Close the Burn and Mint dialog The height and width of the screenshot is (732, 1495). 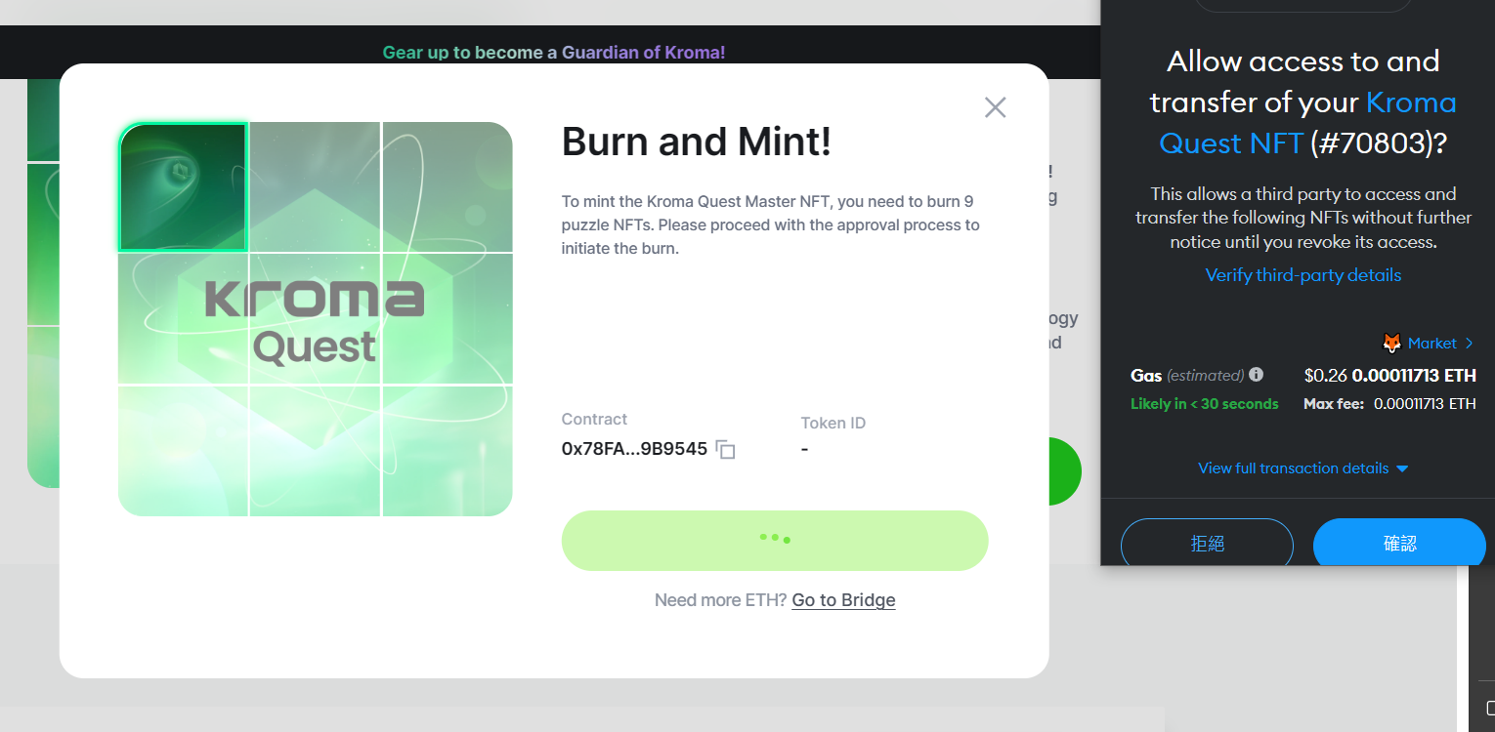tap(995, 107)
